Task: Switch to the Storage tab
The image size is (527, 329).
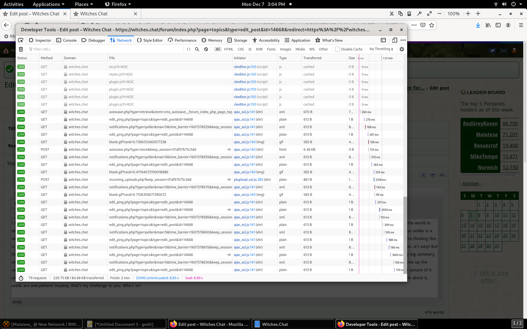Action: 237,40
